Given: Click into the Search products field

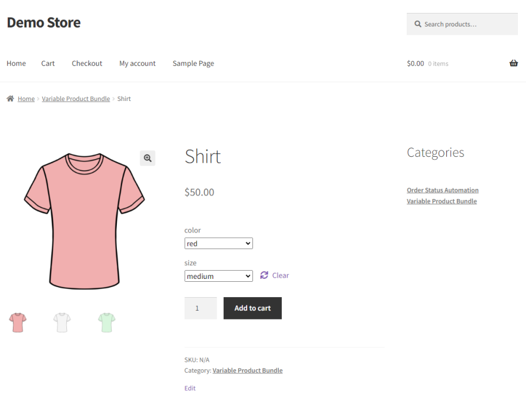Looking at the screenshot, I should click(468, 24).
